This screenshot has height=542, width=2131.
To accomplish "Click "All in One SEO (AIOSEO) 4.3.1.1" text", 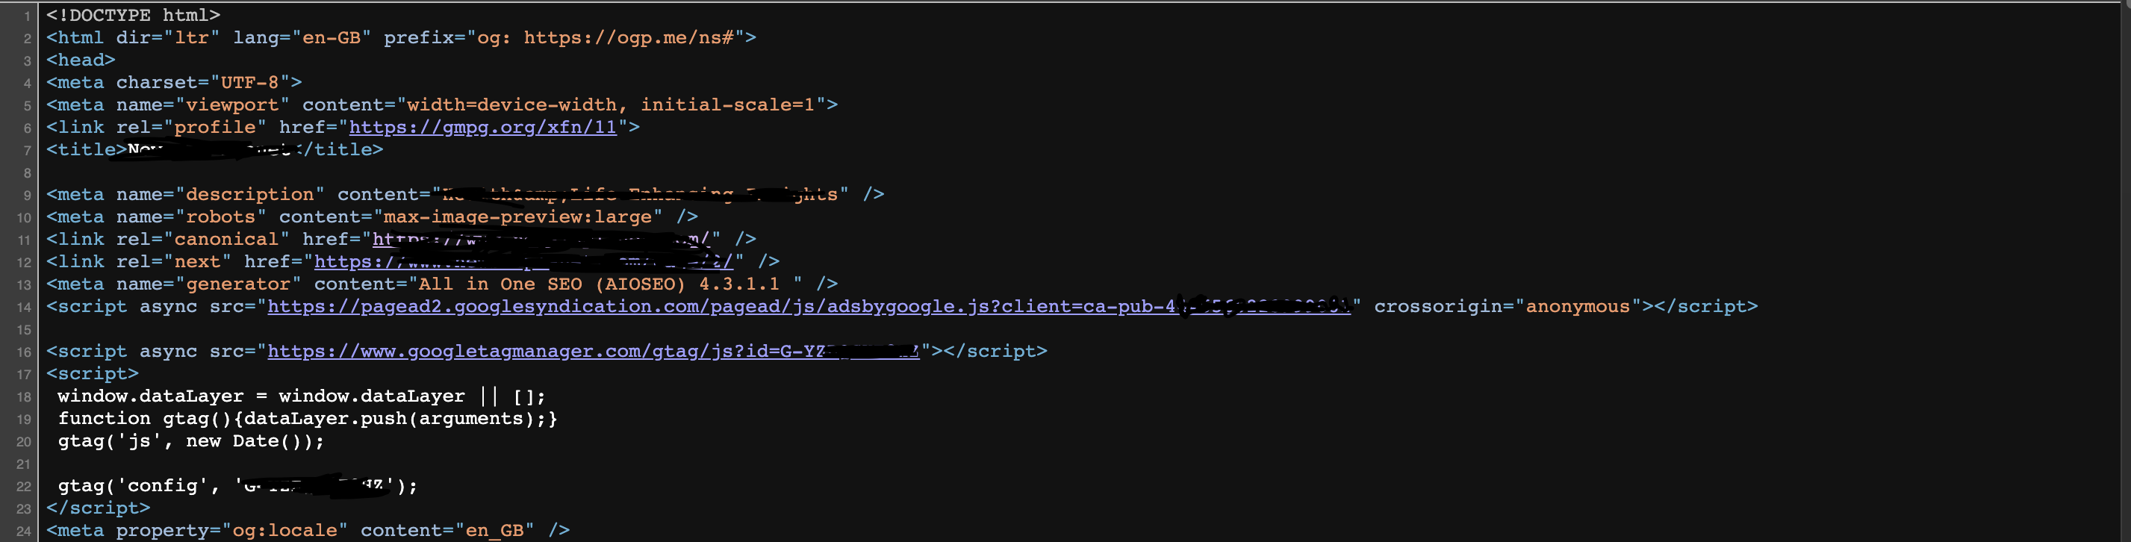I will point(599,284).
